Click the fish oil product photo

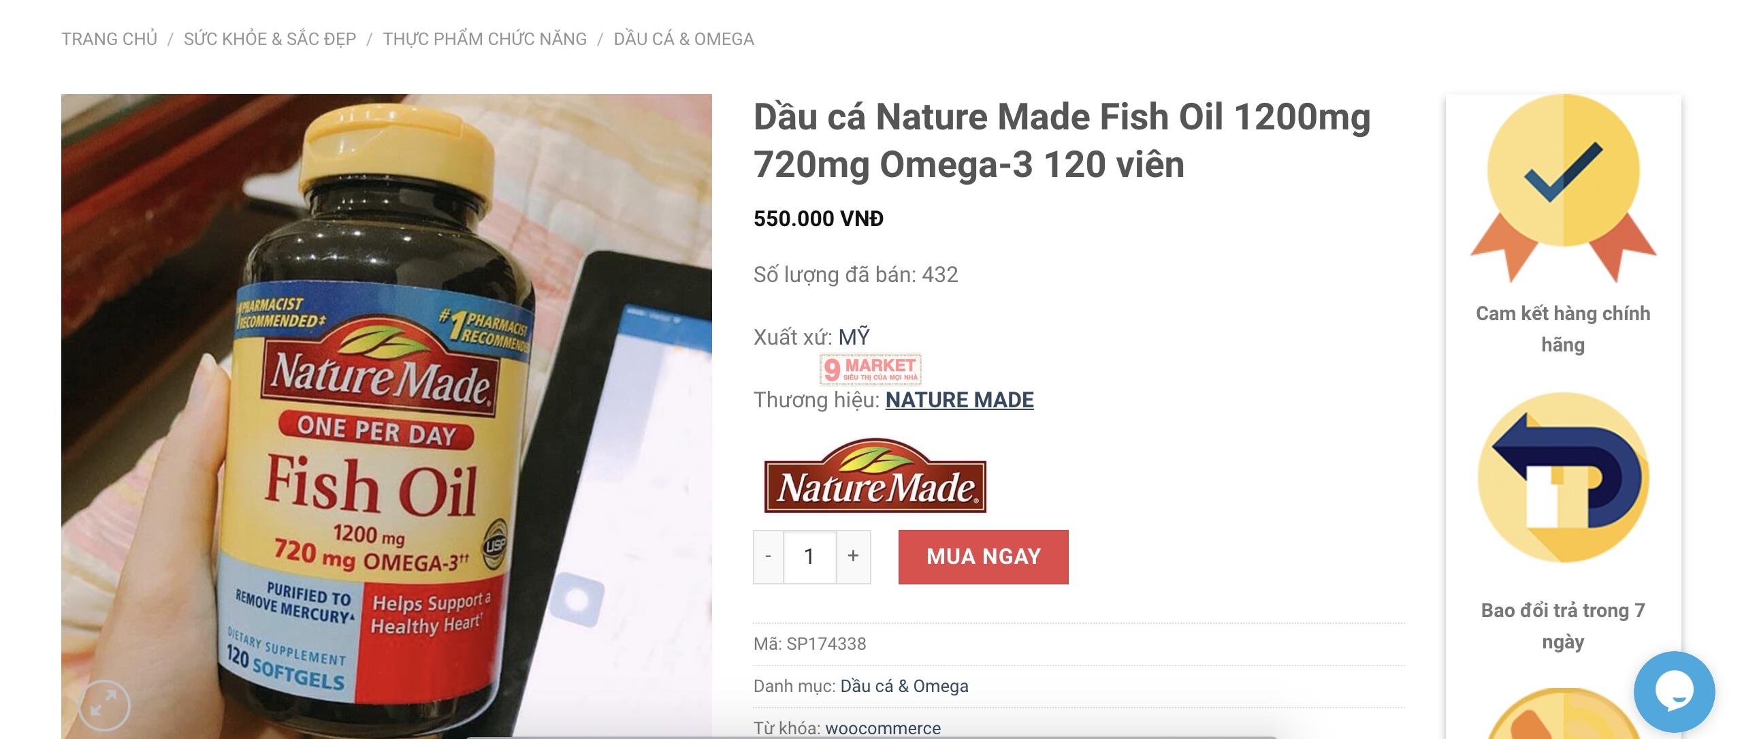(x=387, y=416)
